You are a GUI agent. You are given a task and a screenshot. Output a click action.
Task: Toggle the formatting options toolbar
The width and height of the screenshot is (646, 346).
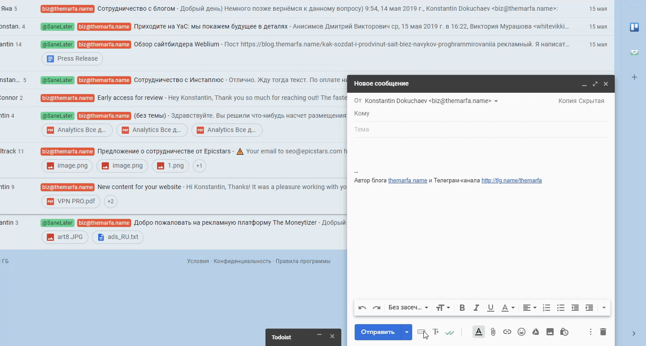[479, 332]
